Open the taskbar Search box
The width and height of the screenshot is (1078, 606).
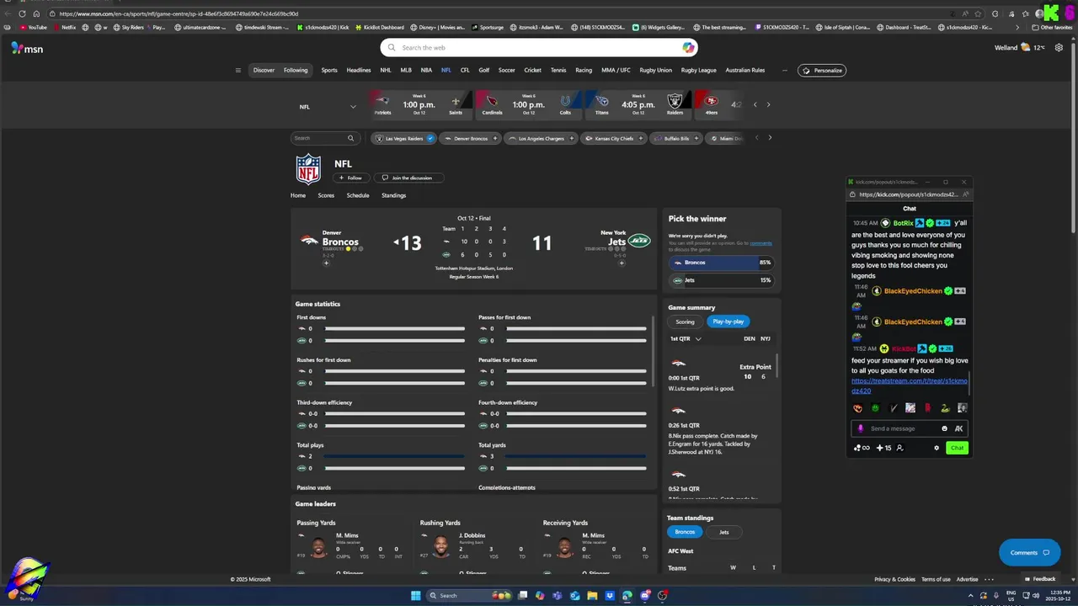pos(470,596)
